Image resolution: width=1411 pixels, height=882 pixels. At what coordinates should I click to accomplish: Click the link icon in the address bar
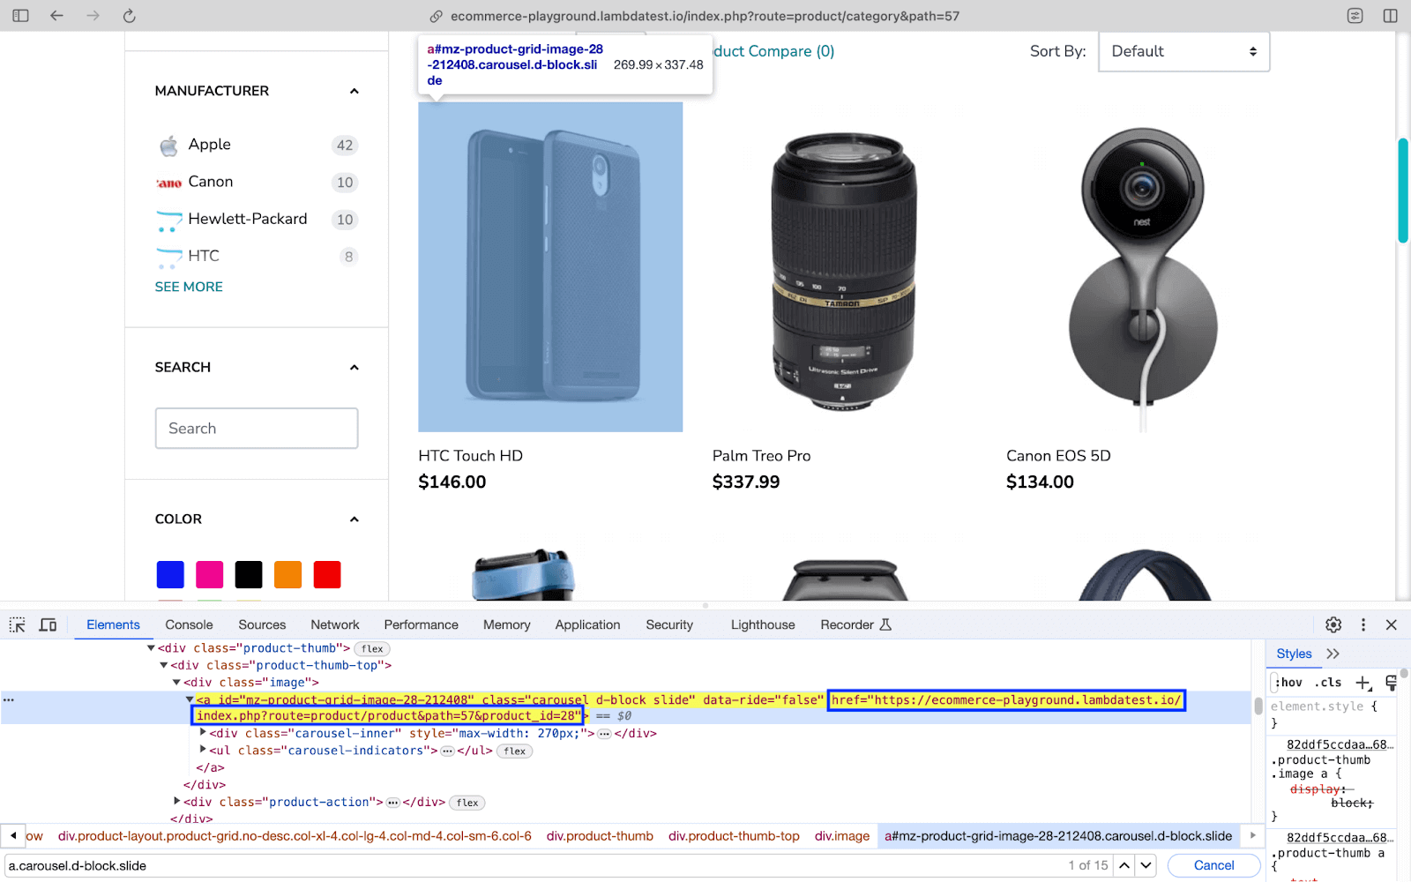436,16
